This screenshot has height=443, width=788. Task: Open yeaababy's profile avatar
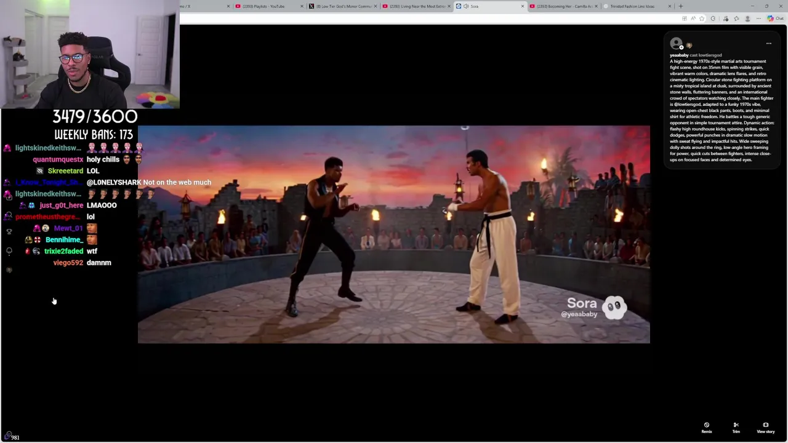click(x=676, y=43)
